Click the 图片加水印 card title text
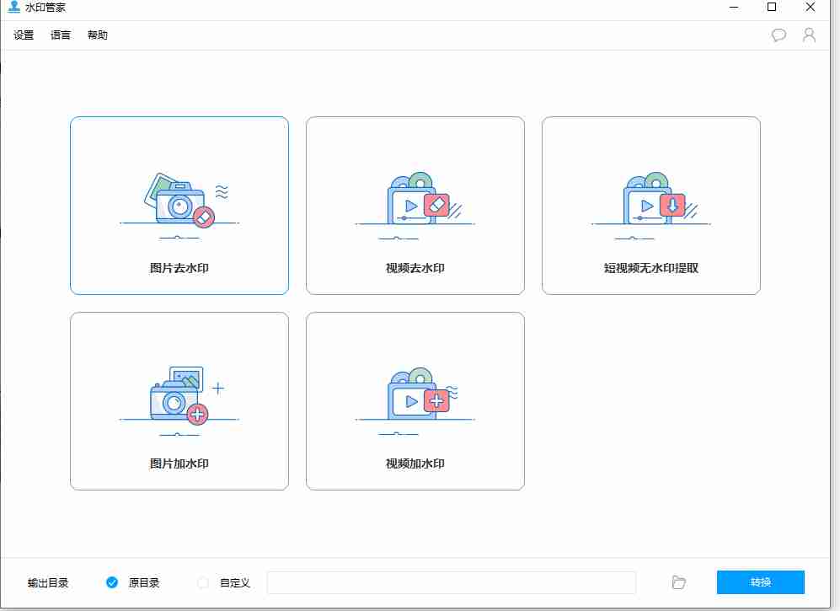The height and width of the screenshot is (611, 840). pyautogui.click(x=179, y=463)
